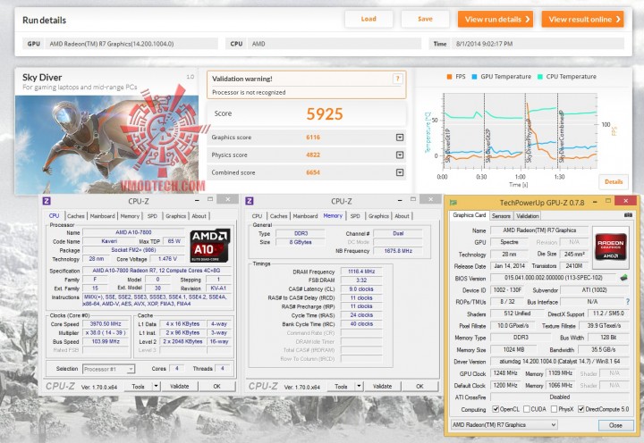Click the Radeon Graphics logo in GPU-Z
Screen dimensions: 644x443
point(611,247)
